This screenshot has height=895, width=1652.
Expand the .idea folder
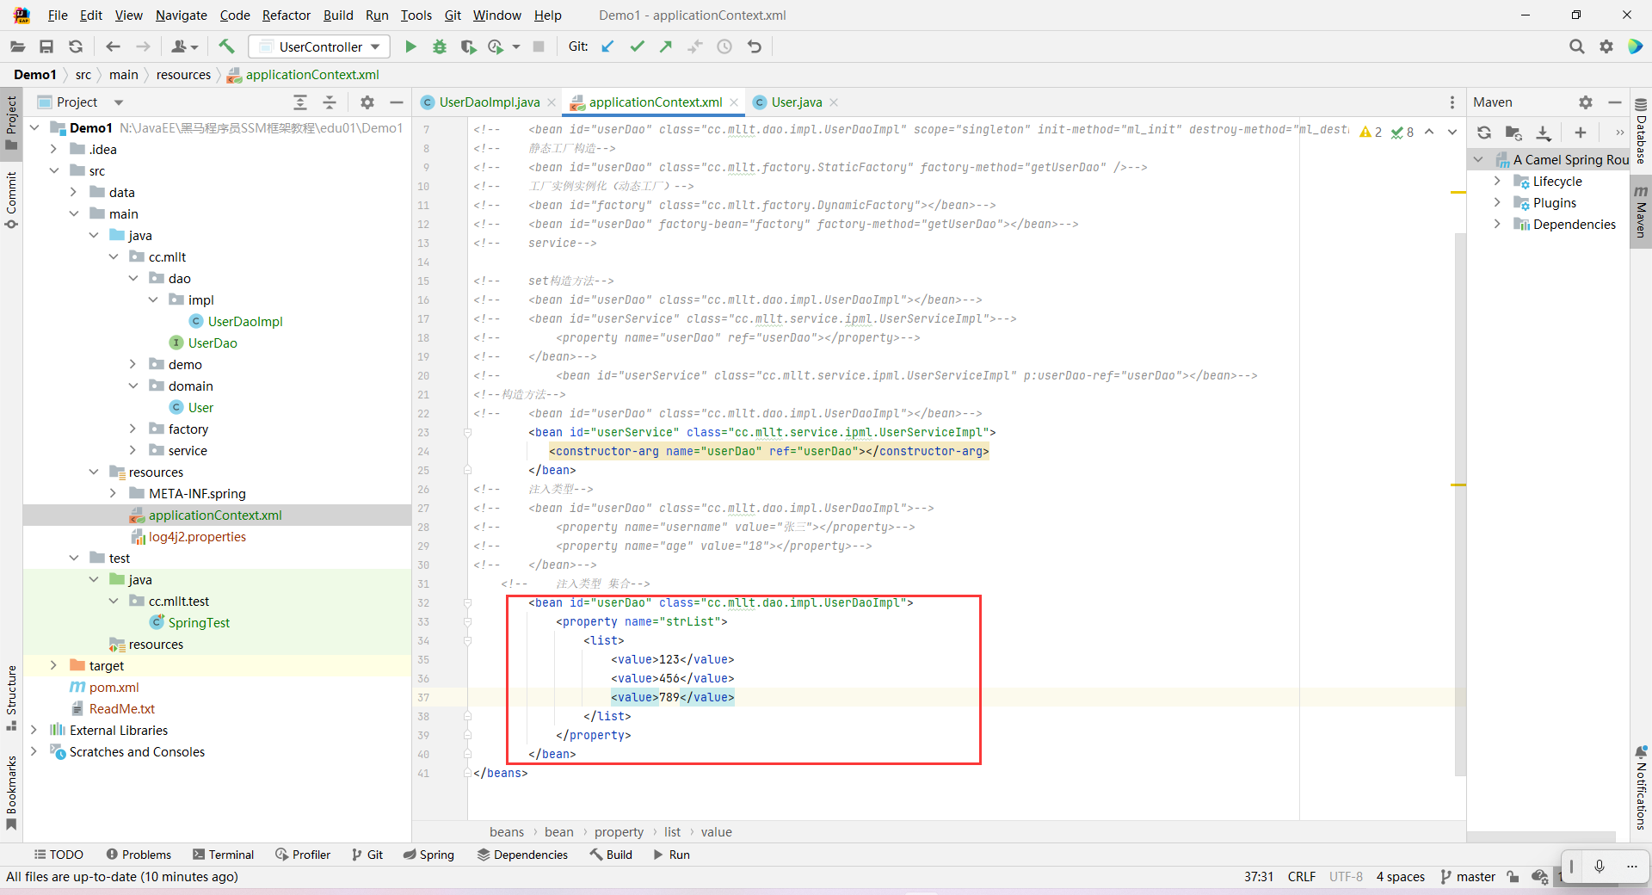click(54, 149)
